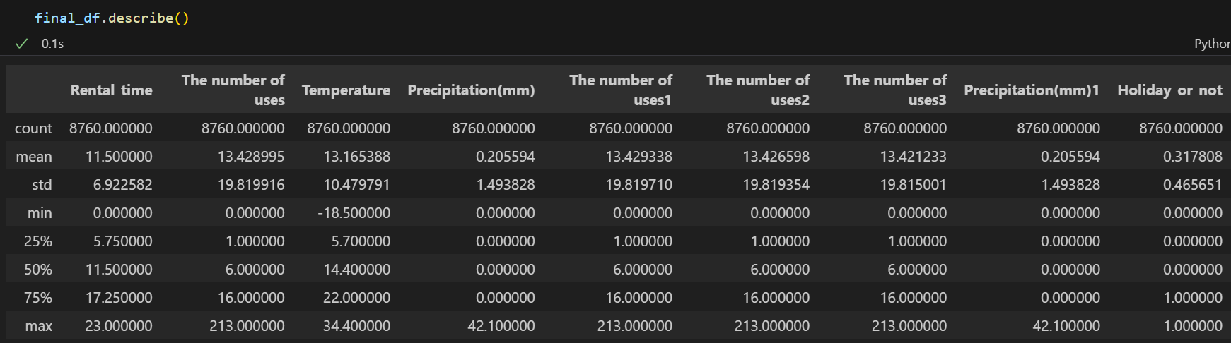Screen dimensions: 1231x343
Task: Click Temperature std value 10.479791
Action: click(x=356, y=185)
